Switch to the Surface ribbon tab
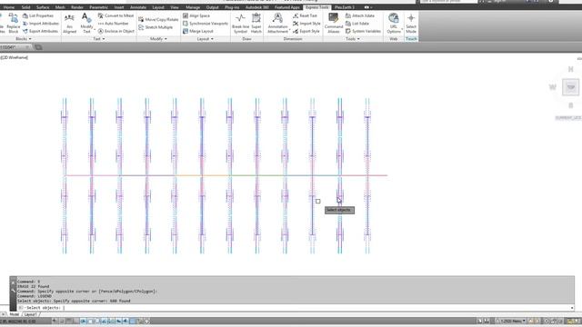This screenshot has width=582, height=327. coord(43,7)
